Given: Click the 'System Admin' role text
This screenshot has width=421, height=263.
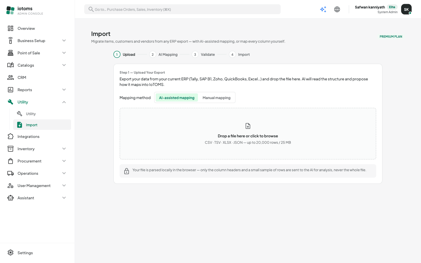Looking at the screenshot, I should 387,12.
